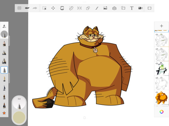Open the main menu list icon
The image size is (169, 126).
click(19, 8)
